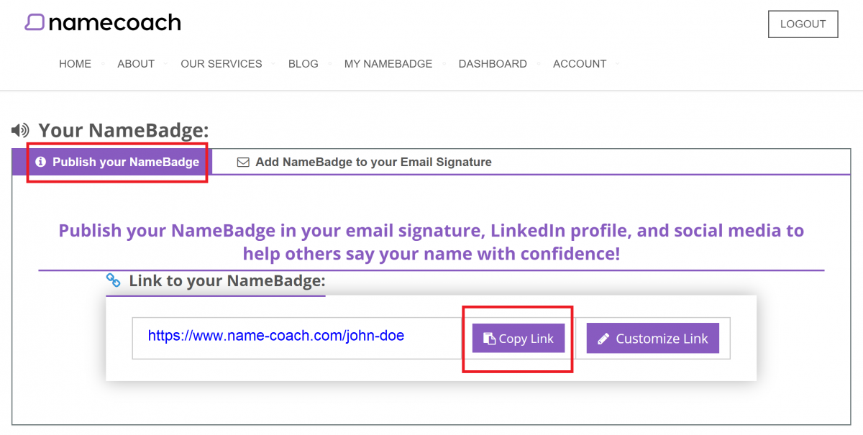Click the envelope icon in Email Signature tab

click(x=243, y=162)
